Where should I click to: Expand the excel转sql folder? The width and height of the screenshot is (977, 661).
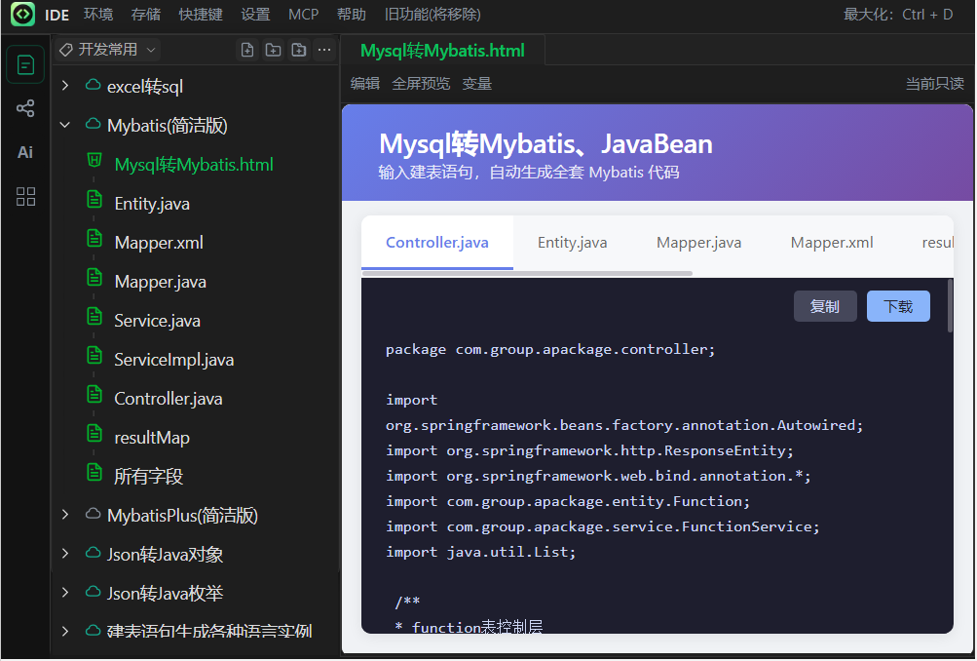(65, 86)
